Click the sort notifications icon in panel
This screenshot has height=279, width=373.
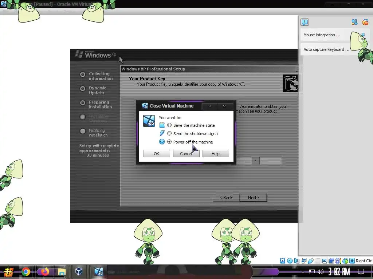[x=354, y=22]
